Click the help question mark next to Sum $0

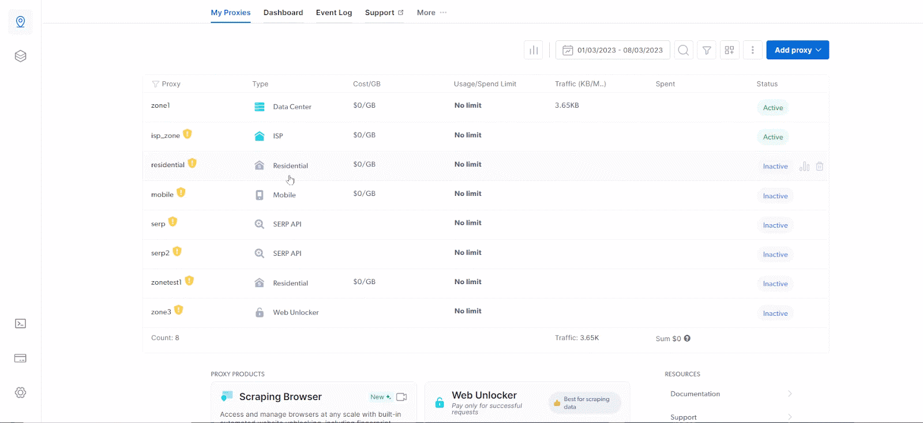point(687,338)
